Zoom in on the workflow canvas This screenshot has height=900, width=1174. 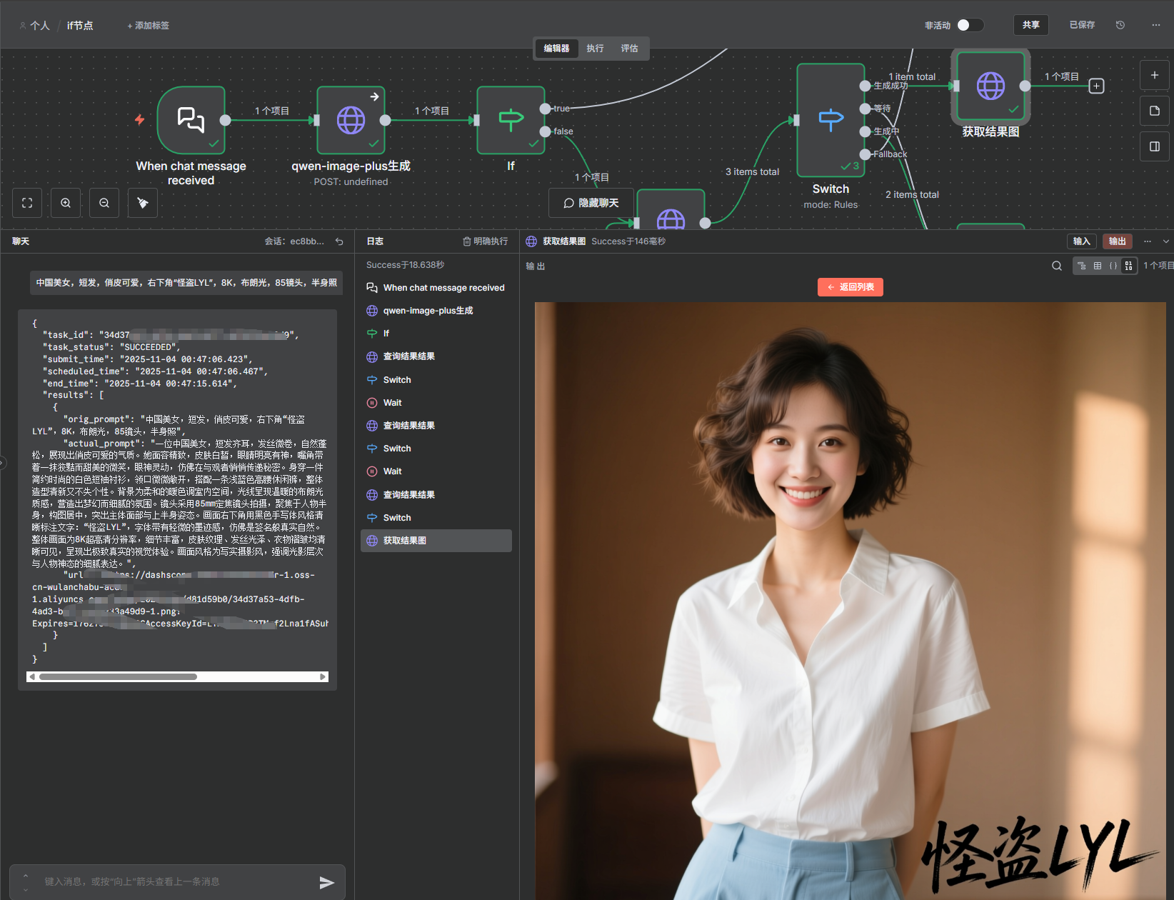point(66,203)
